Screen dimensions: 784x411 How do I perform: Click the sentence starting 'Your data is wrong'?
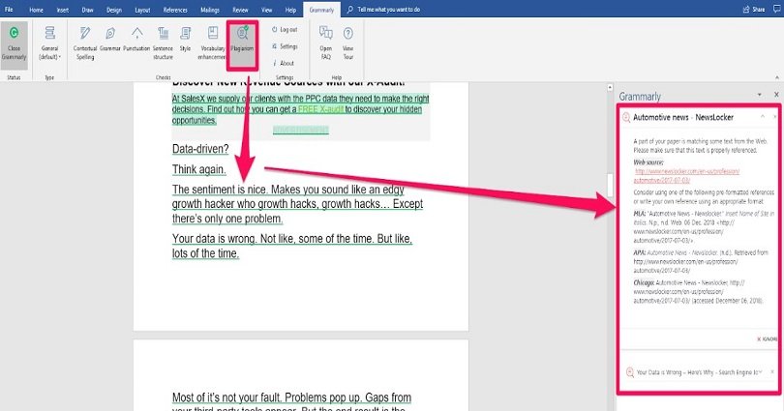[x=292, y=246]
